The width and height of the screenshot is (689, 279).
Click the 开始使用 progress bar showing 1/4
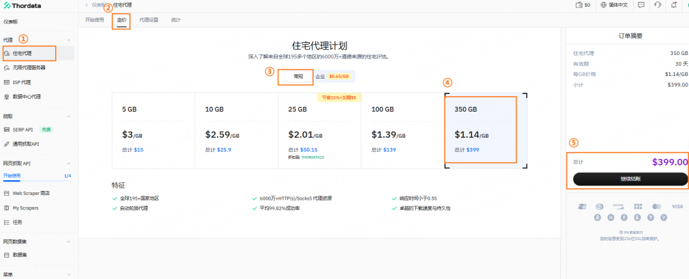tap(37, 176)
